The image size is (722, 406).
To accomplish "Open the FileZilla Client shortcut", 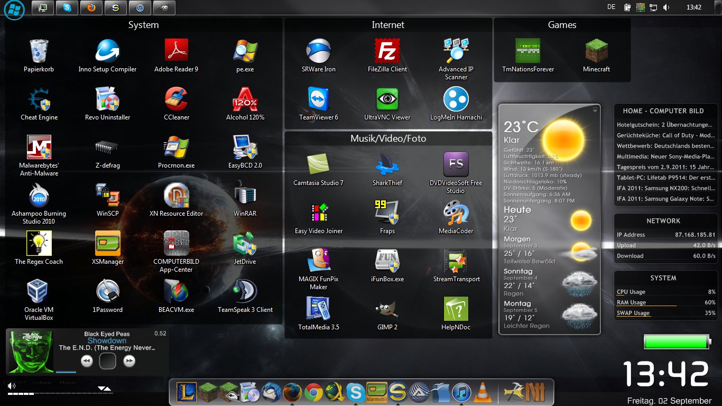I will tap(387, 51).
